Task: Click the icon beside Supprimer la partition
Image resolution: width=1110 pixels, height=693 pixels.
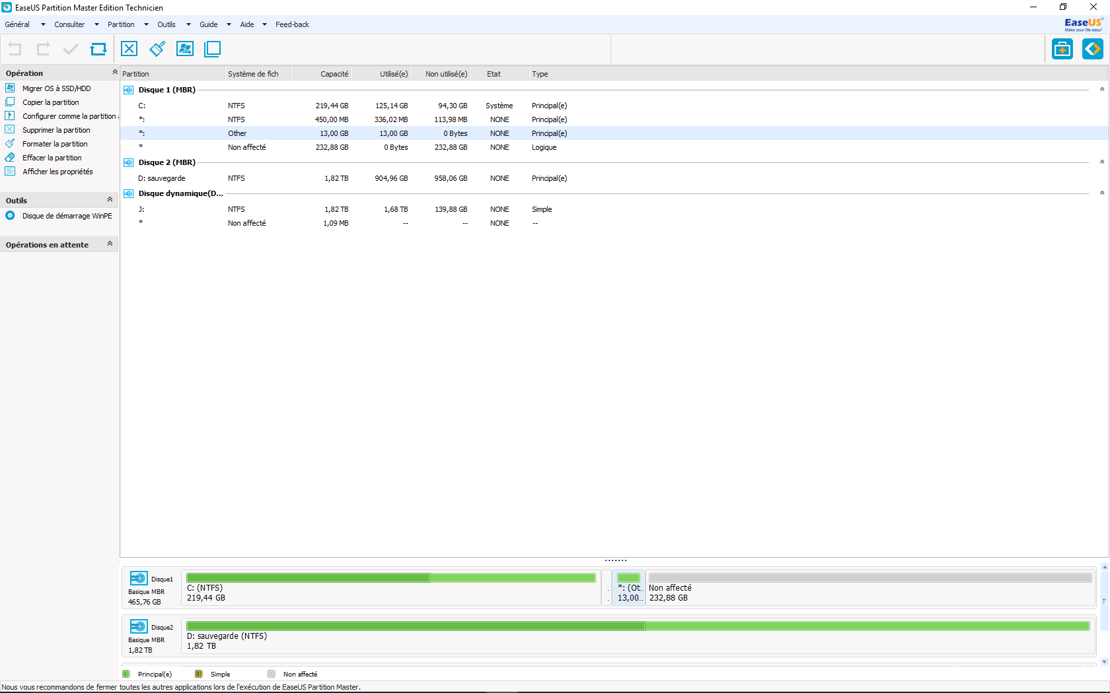Action: pos(10,129)
